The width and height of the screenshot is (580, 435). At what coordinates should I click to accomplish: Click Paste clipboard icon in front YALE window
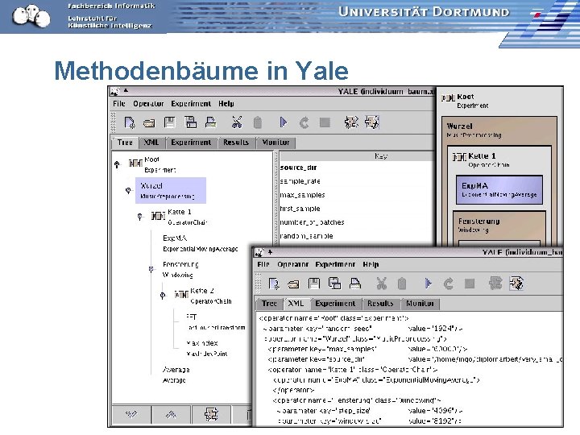[402, 284]
